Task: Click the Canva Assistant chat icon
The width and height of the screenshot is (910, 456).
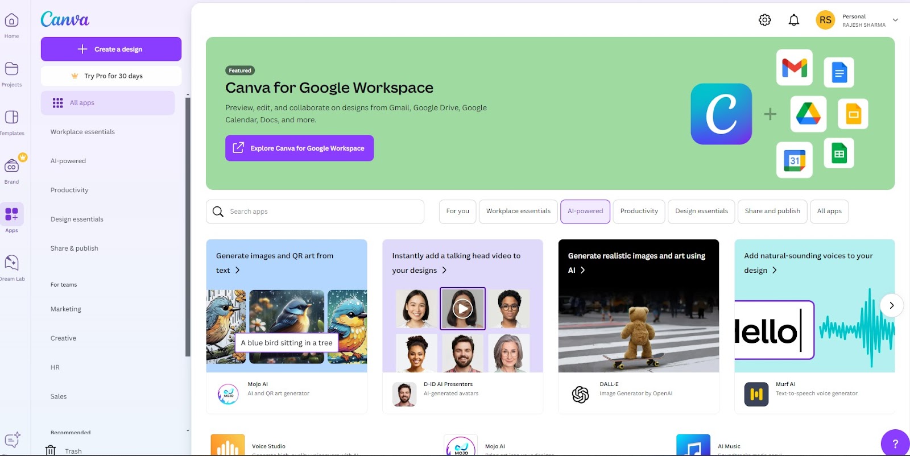Action: (x=12, y=440)
